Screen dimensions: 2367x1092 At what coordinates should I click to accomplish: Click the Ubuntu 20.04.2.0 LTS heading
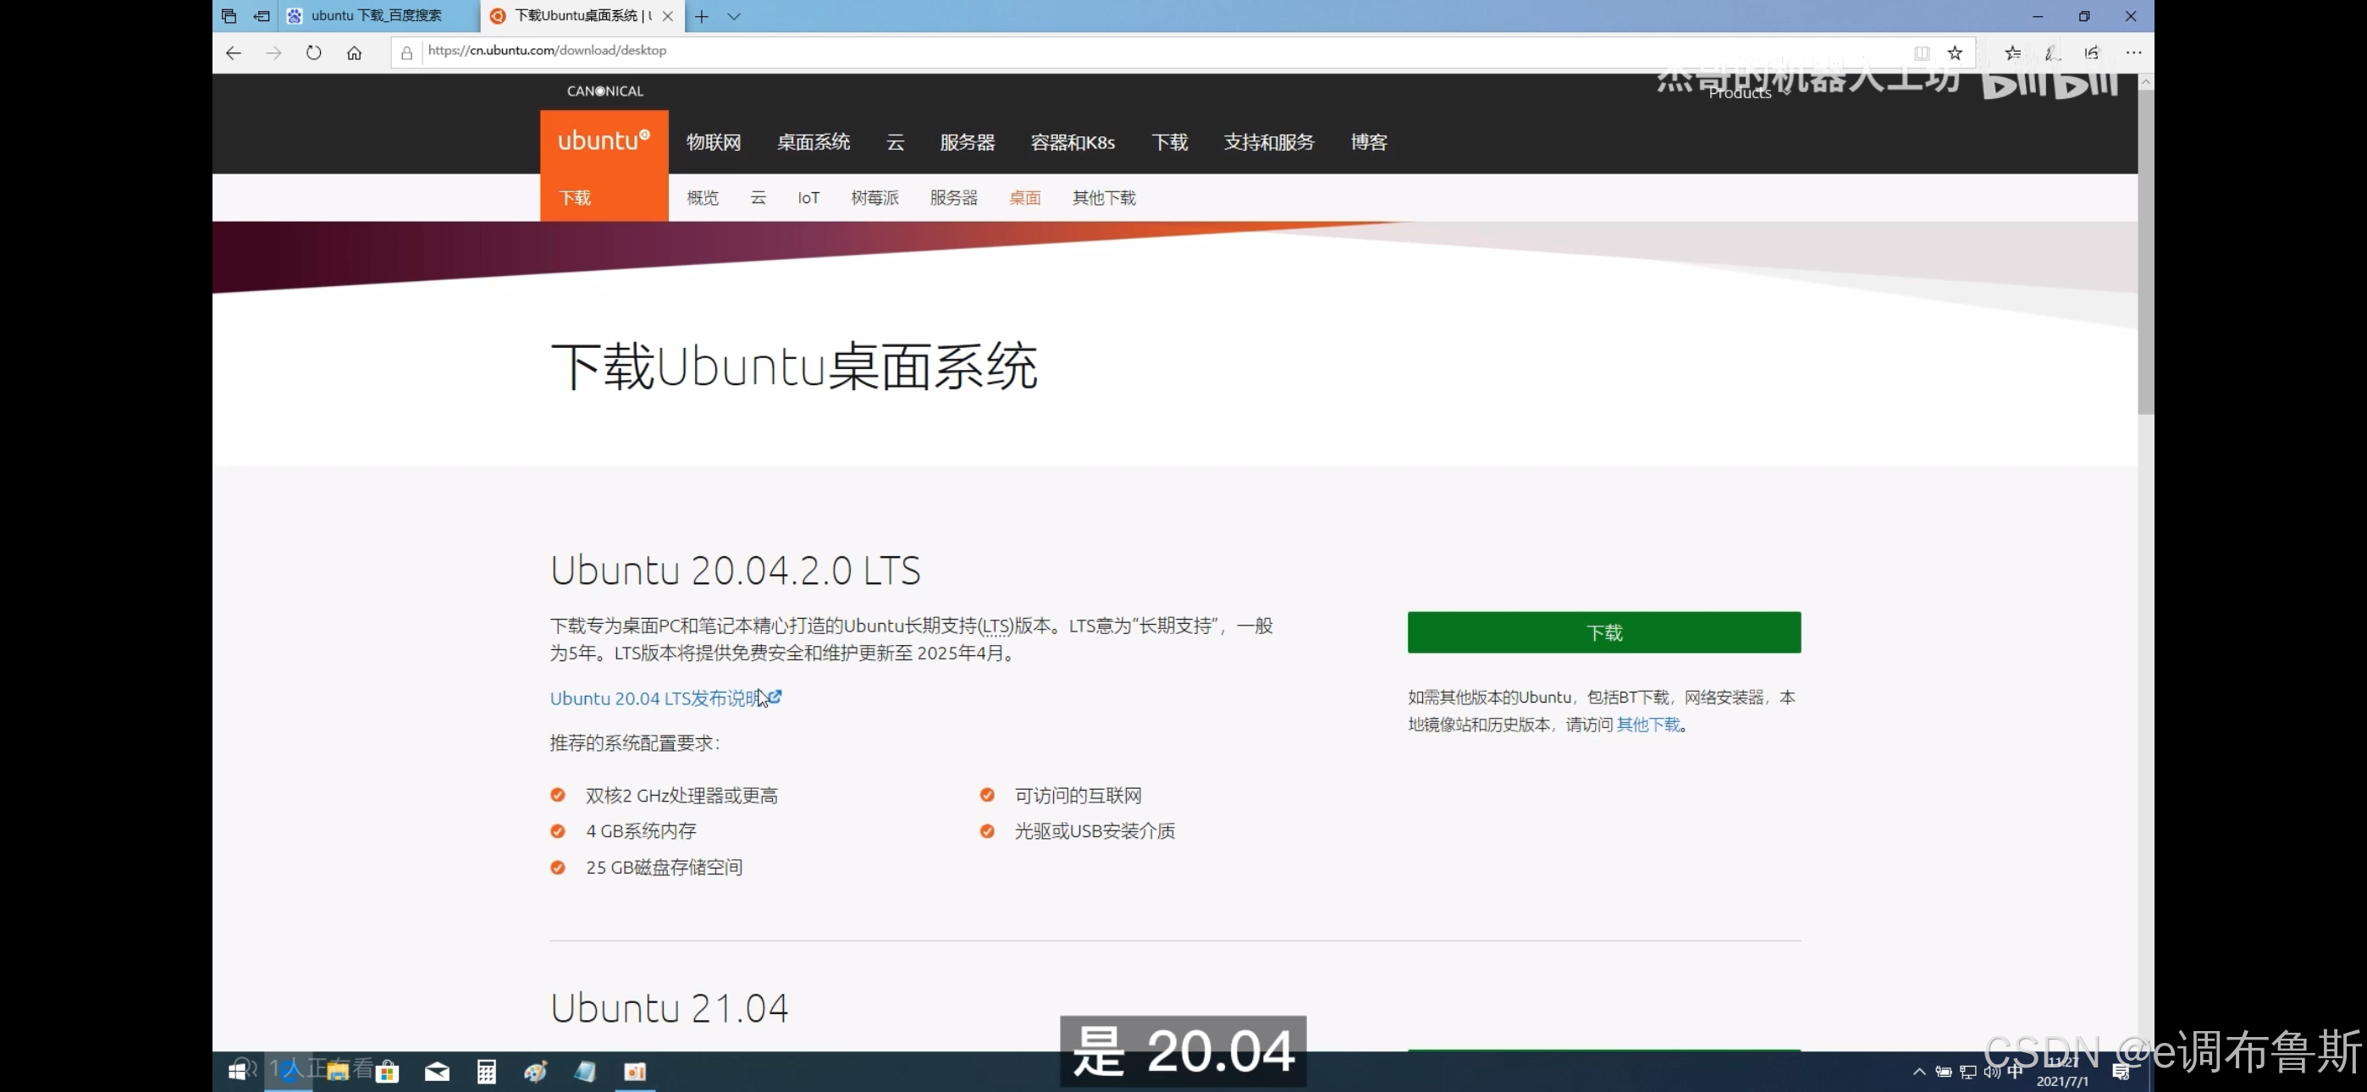point(735,570)
